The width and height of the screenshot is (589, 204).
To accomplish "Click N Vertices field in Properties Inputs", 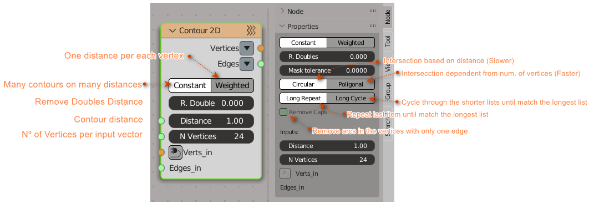I will tap(327, 160).
